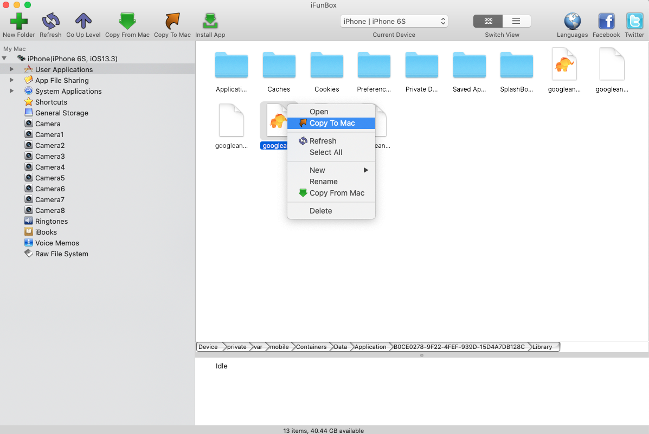
Task: Choose Open in context menu
Action: (x=331, y=112)
